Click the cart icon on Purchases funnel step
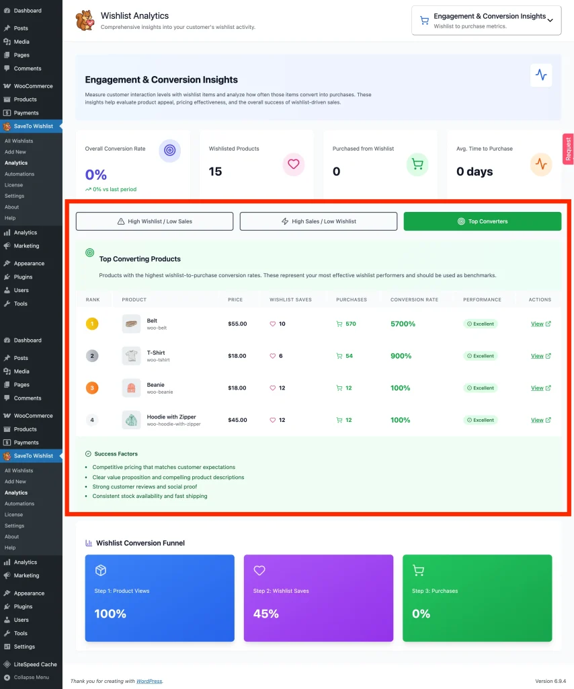The width and height of the screenshot is (574, 689). [419, 570]
